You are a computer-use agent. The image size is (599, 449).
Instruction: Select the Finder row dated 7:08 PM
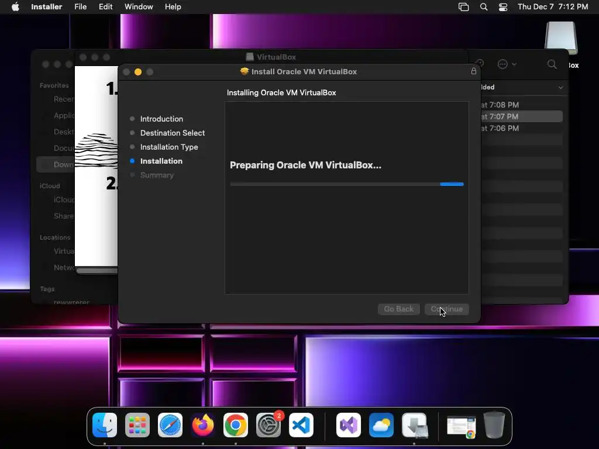click(521, 105)
